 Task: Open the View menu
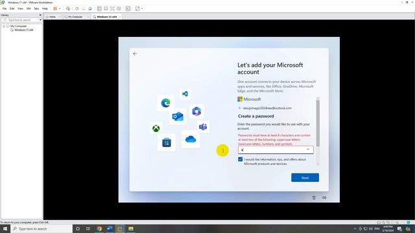(20, 8)
